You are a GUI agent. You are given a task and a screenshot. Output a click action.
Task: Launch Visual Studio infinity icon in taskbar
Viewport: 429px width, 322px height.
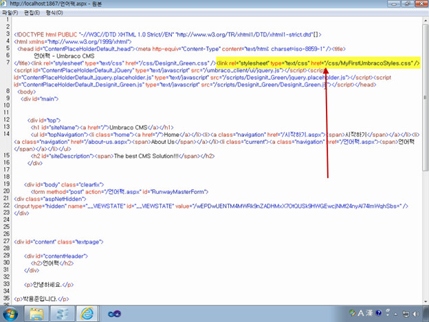point(114,314)
